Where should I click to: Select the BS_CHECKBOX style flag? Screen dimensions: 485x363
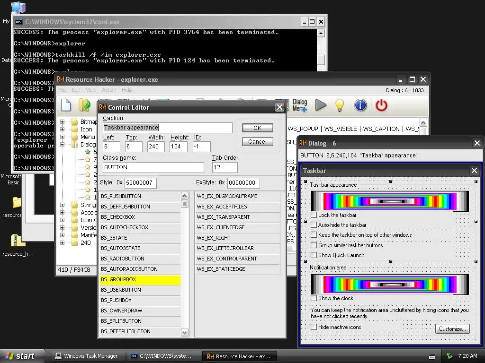point(140,217)
